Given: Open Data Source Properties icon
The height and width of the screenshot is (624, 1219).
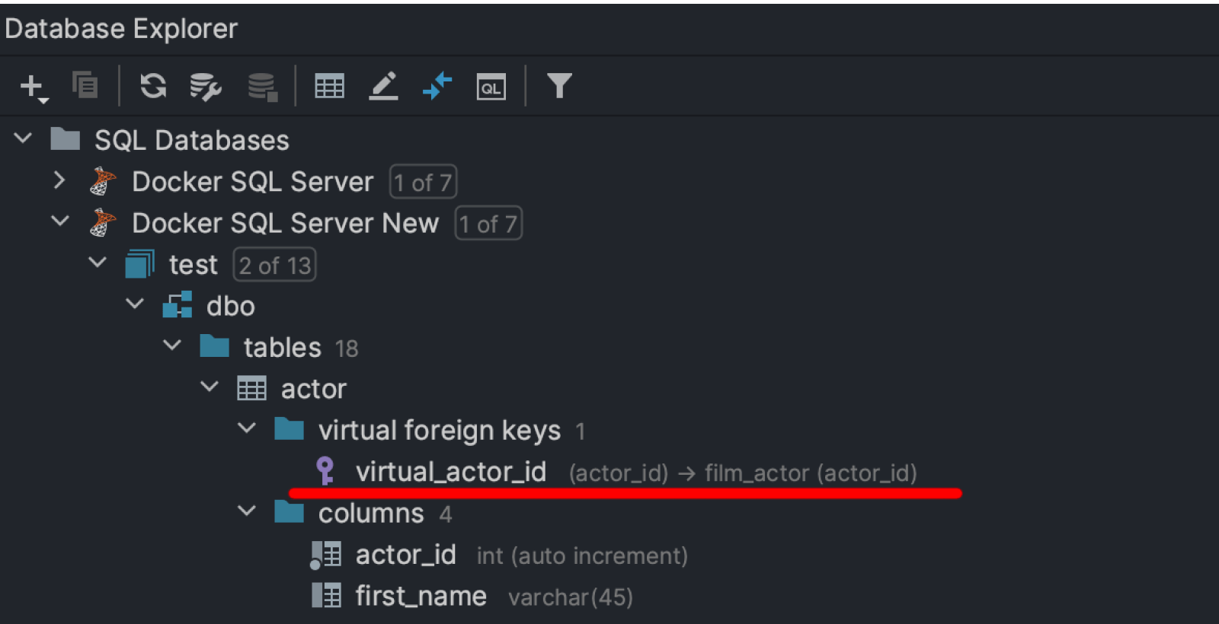Looking at the screenshot, I should 205,86.
